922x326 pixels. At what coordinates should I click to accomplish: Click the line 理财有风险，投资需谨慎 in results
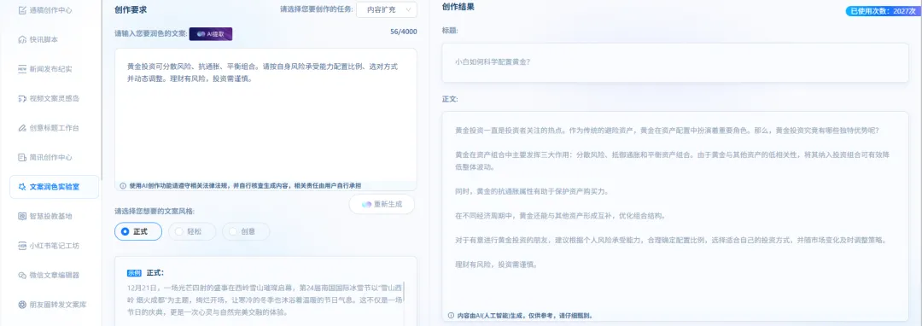[496, 265]
